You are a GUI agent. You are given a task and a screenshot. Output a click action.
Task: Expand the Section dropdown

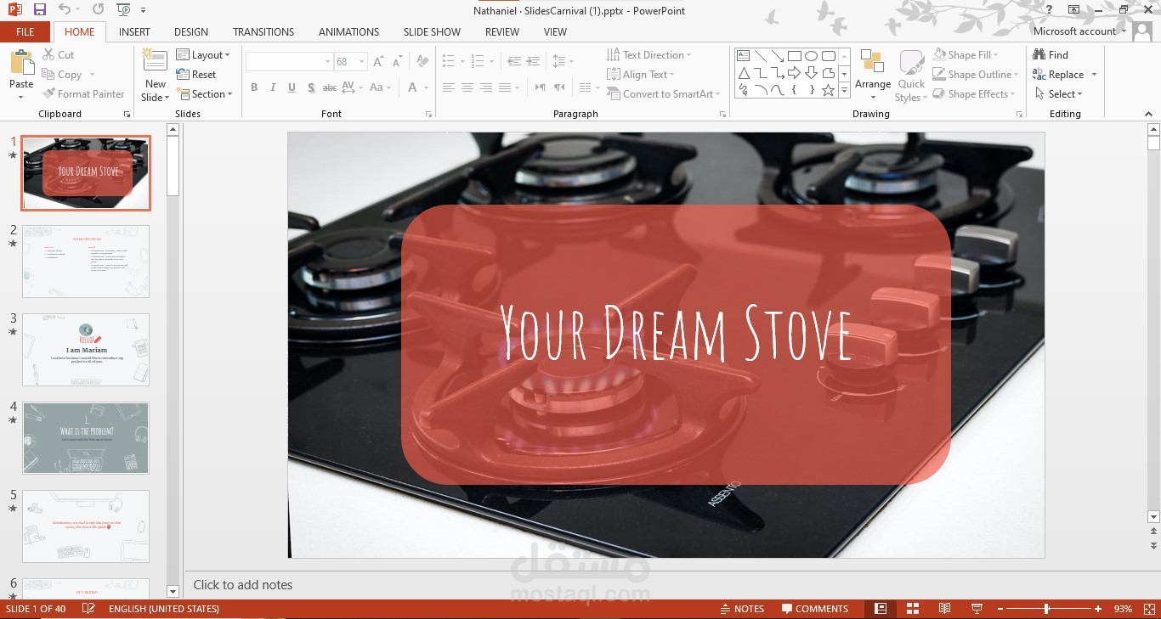pyautogui.click(x=205, y=94)
